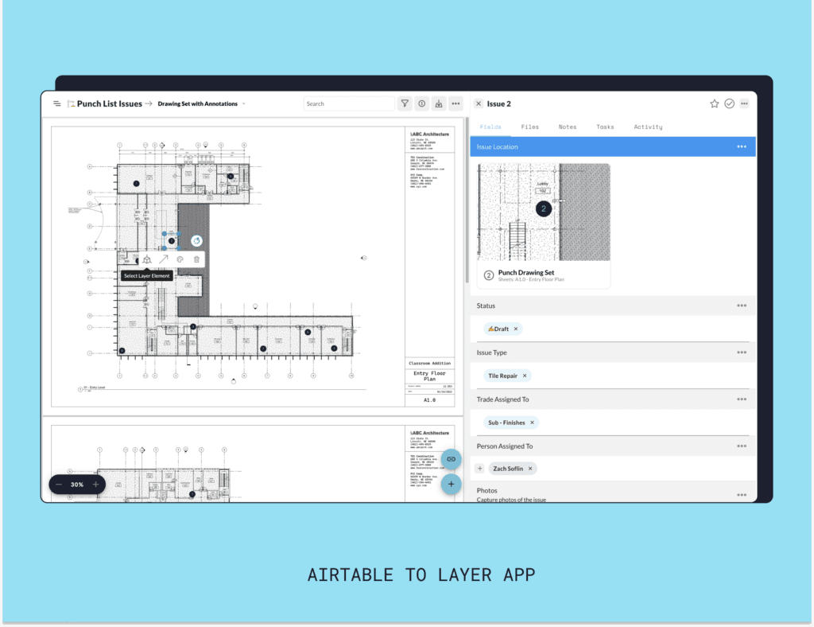Viewport: 814px width, 627px height.
Task: Click Entry Floor Plan title block text
Action: [430, 376]
